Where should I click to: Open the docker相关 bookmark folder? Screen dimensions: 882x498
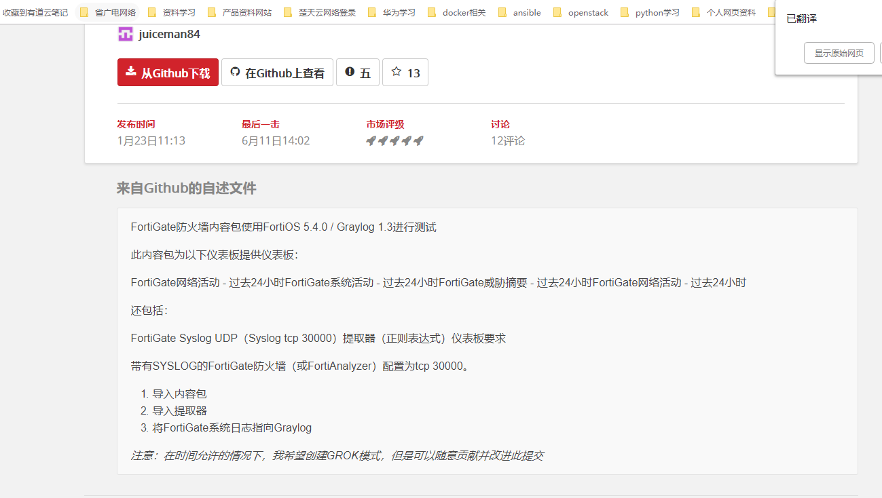point(457,12)
